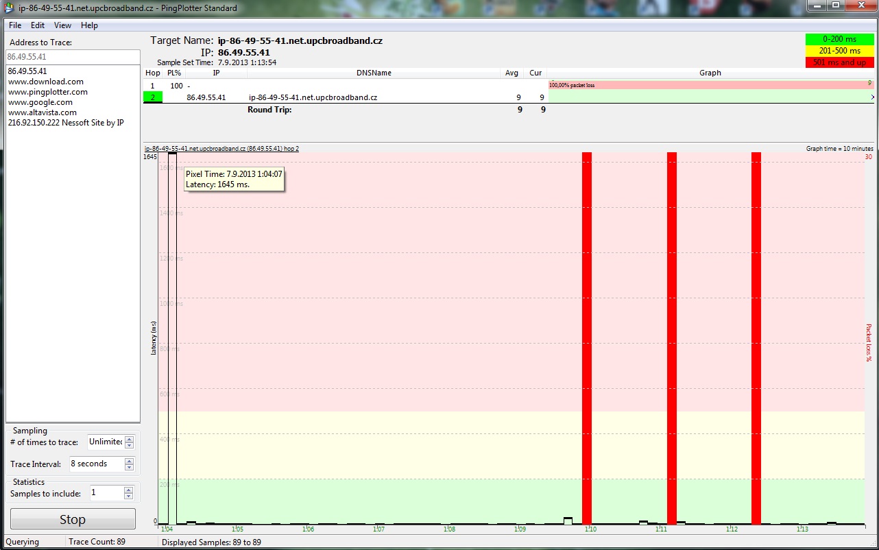
Task: Maximize the PingPlotter window
Action: (x=836, y=5)
